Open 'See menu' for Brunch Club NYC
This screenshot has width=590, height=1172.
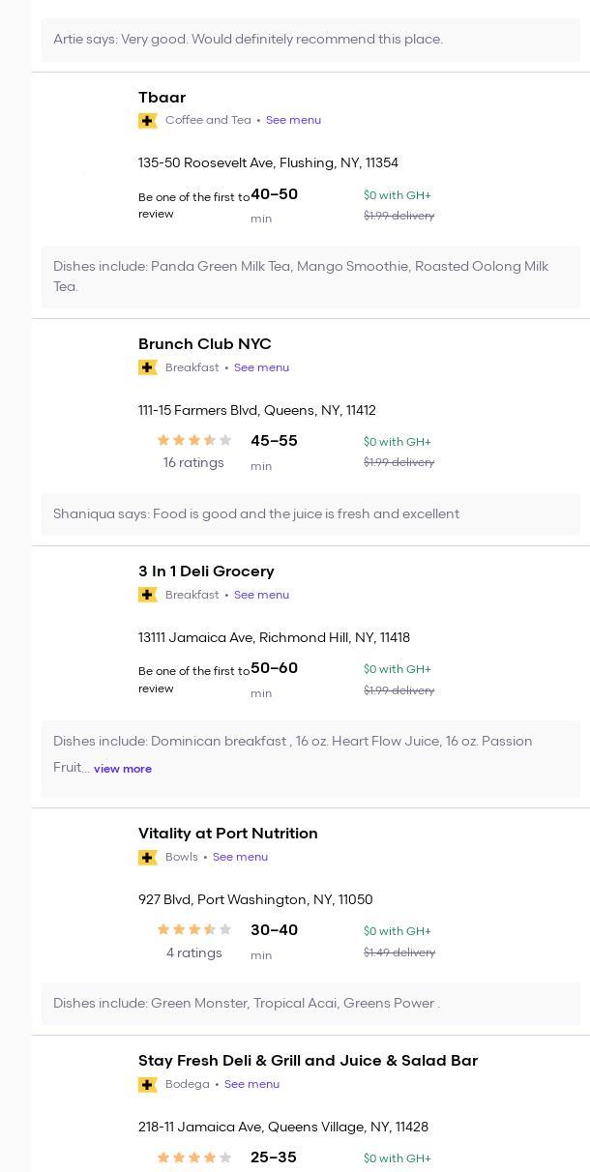[261, 367]
